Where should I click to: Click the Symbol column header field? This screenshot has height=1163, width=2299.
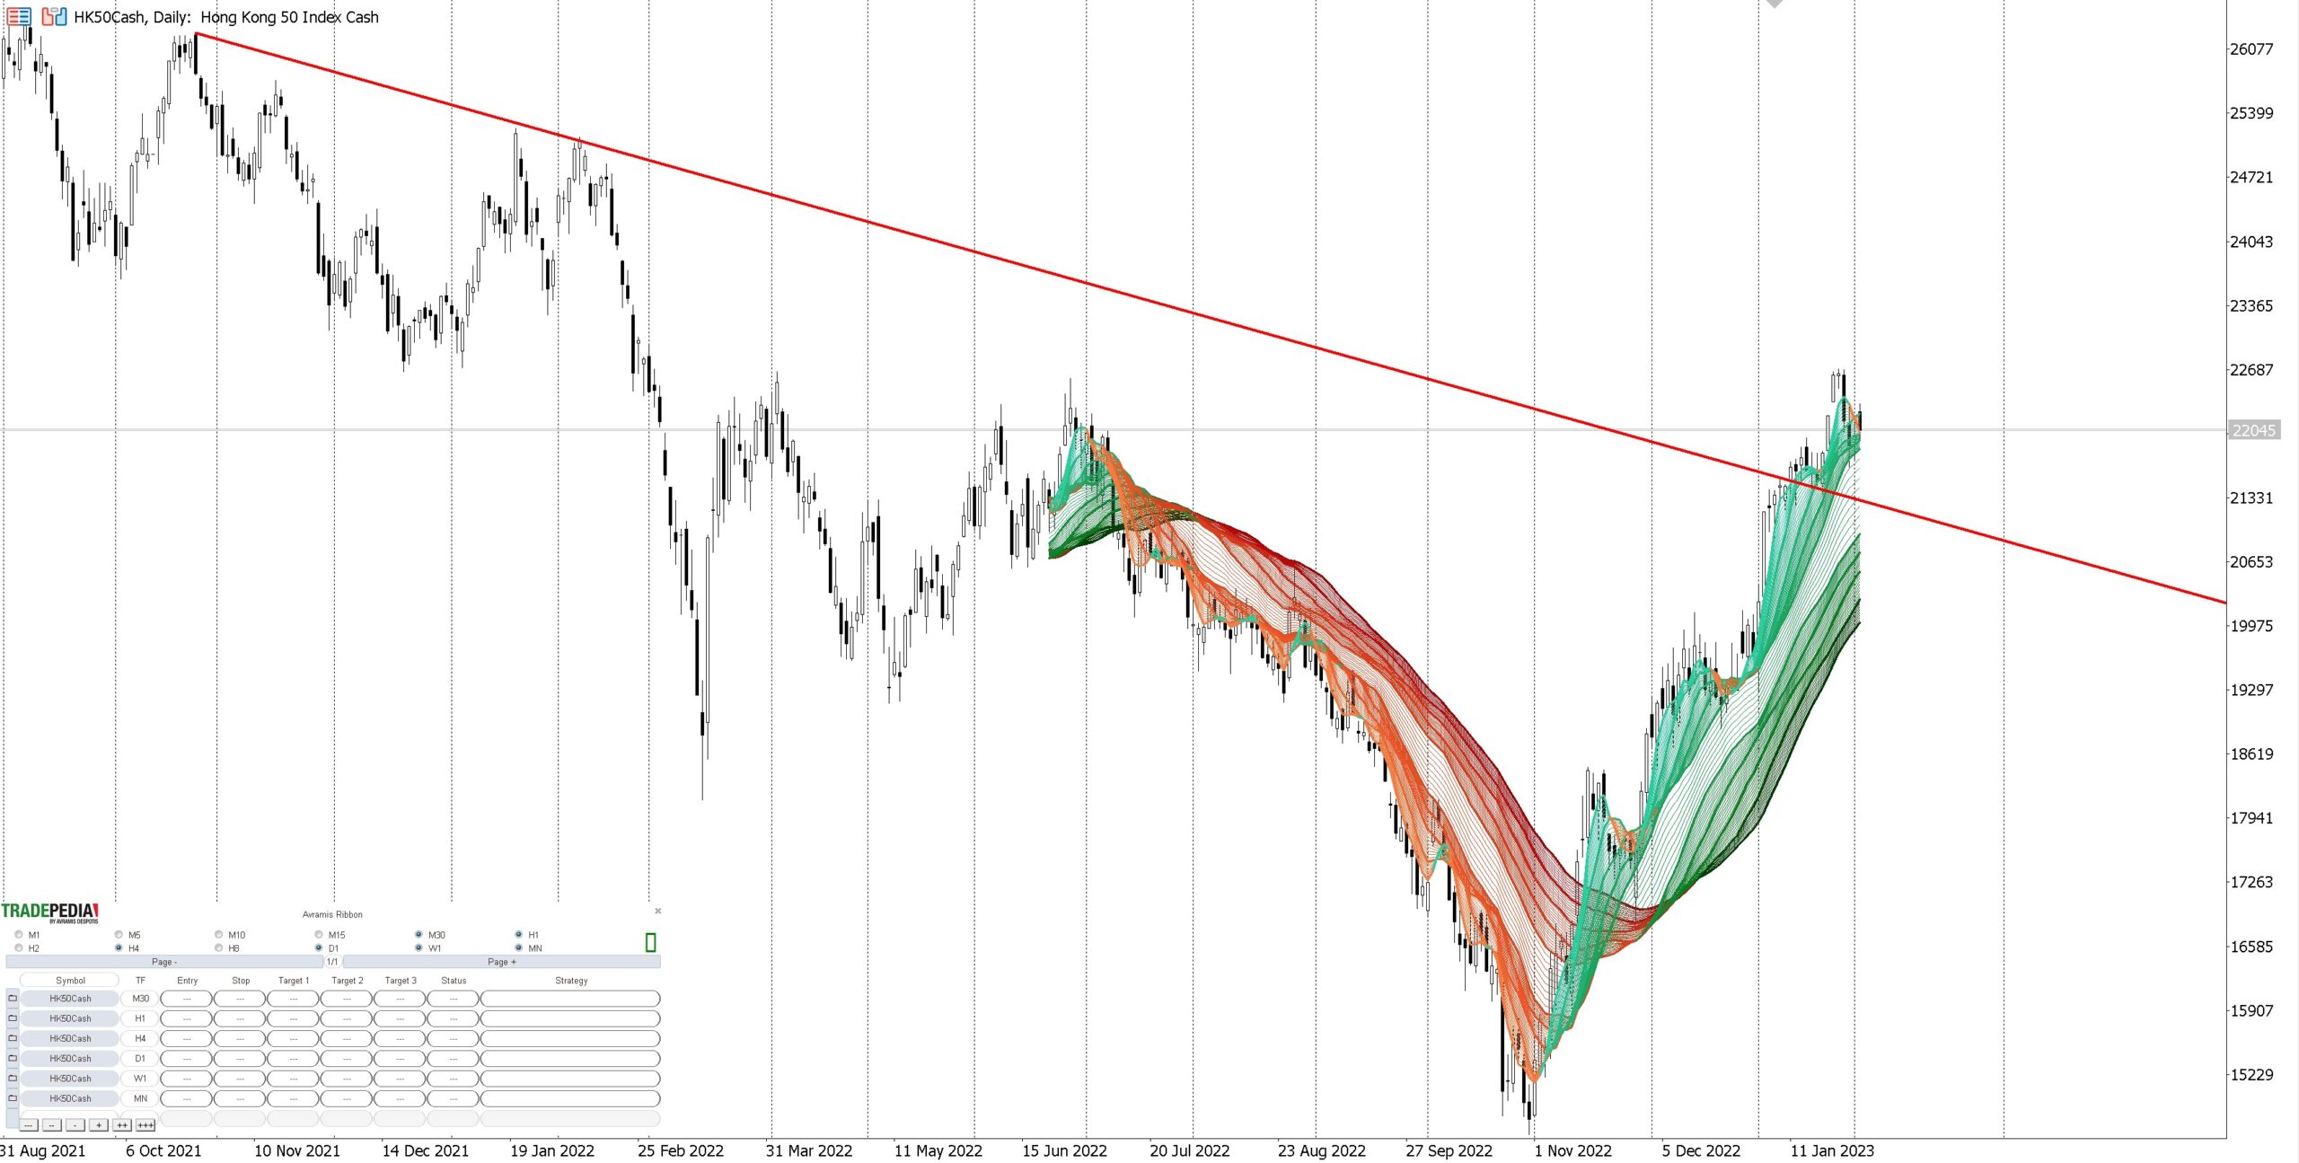(x=70, y=980)
